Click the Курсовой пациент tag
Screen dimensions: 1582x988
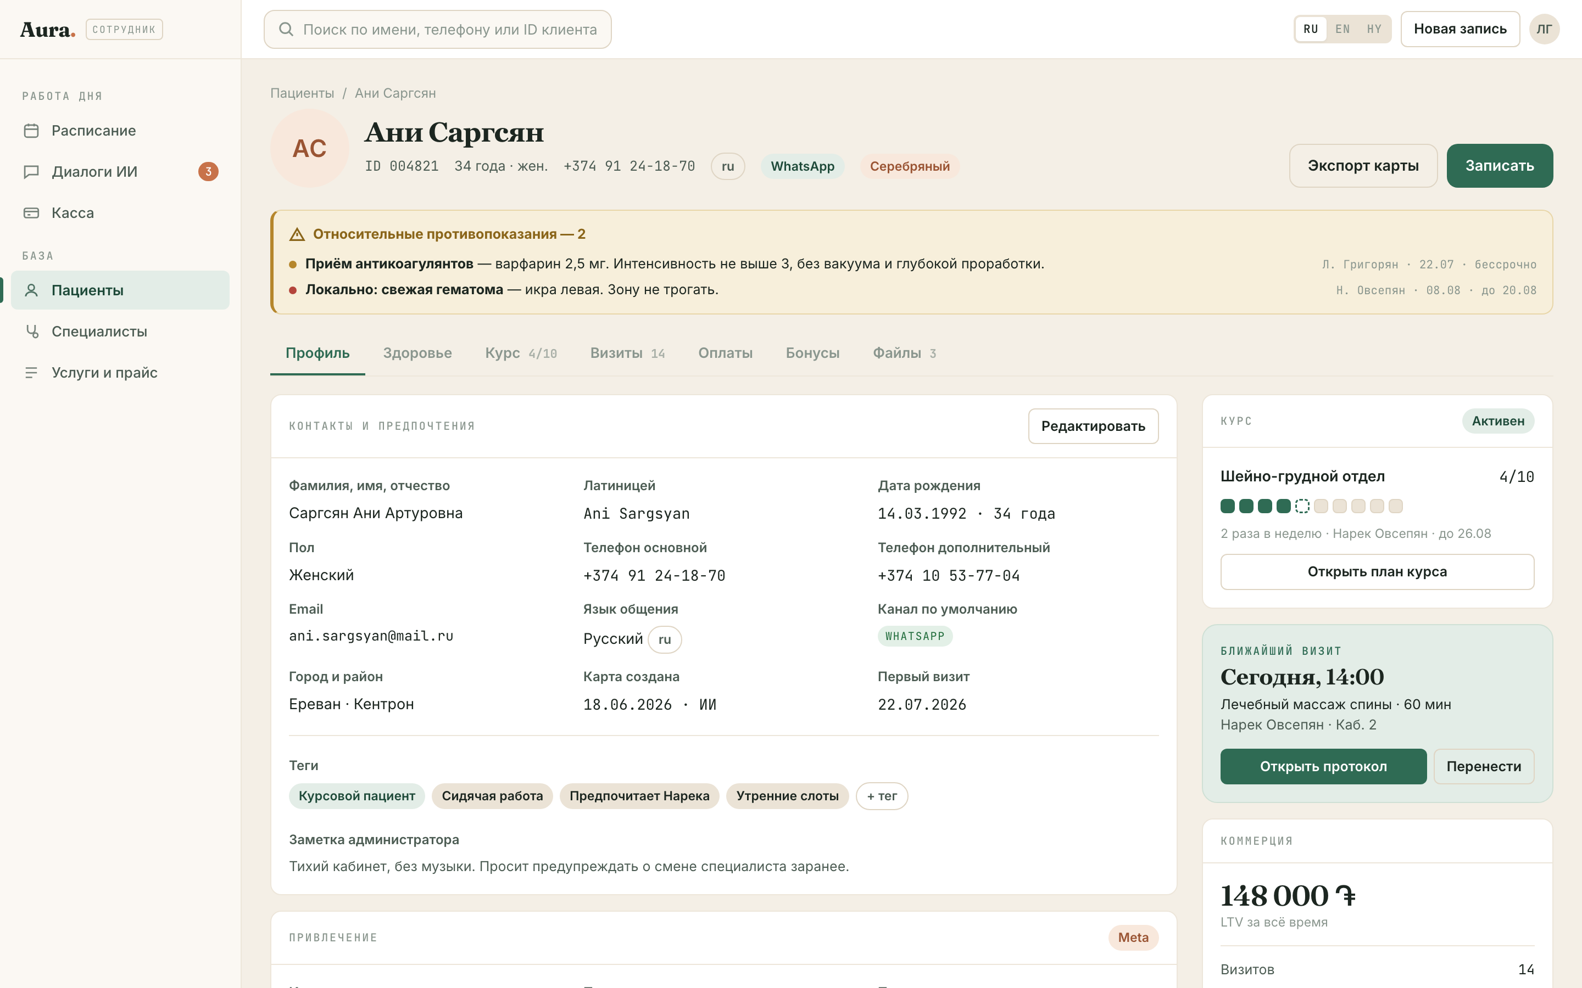click(x=356, y=796)
